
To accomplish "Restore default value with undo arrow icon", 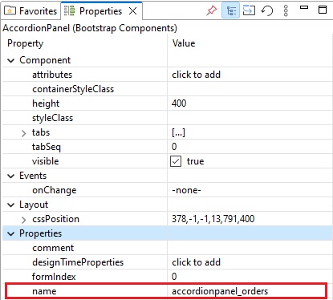I will (x=267, y=10).
